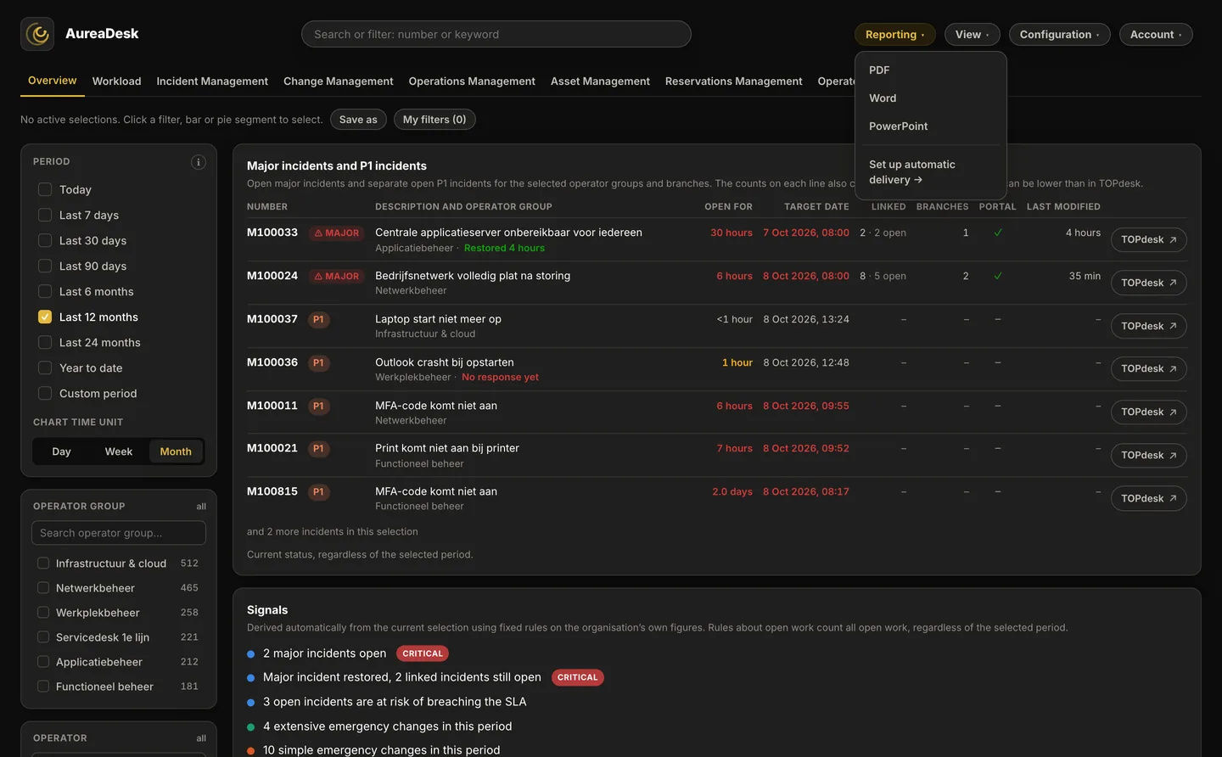The width and height of the screenshot is (1222, 757).
Task: Open the Account dropdown
Action: (x=1156, y=35)
